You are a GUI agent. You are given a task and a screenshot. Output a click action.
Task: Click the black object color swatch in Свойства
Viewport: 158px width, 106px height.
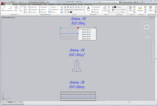point(115,7)
